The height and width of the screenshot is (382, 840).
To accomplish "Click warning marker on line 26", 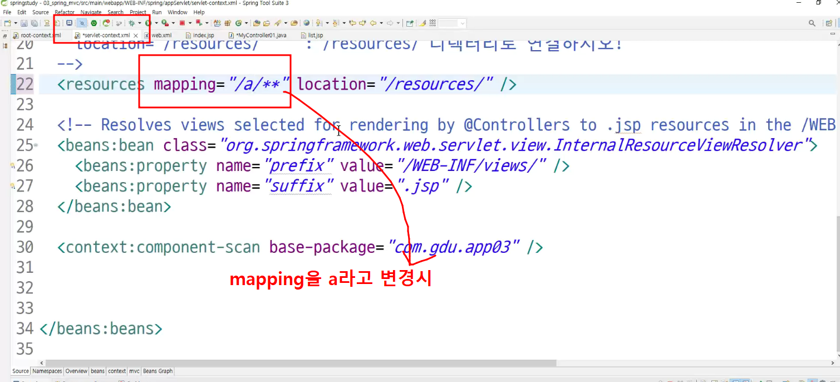I will point(12,166).
